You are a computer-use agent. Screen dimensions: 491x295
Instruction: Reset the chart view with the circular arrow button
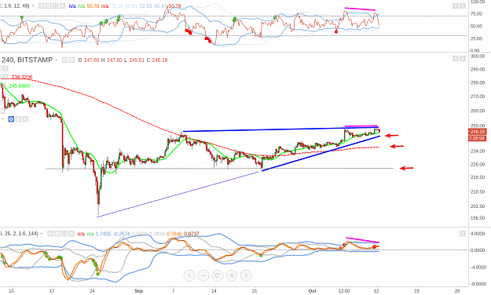coord(218,275)
